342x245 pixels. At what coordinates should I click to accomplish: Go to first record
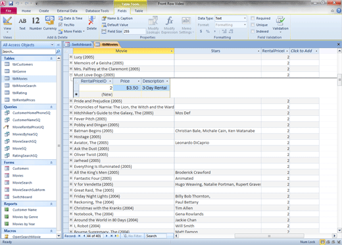click(x=79, y=236)
